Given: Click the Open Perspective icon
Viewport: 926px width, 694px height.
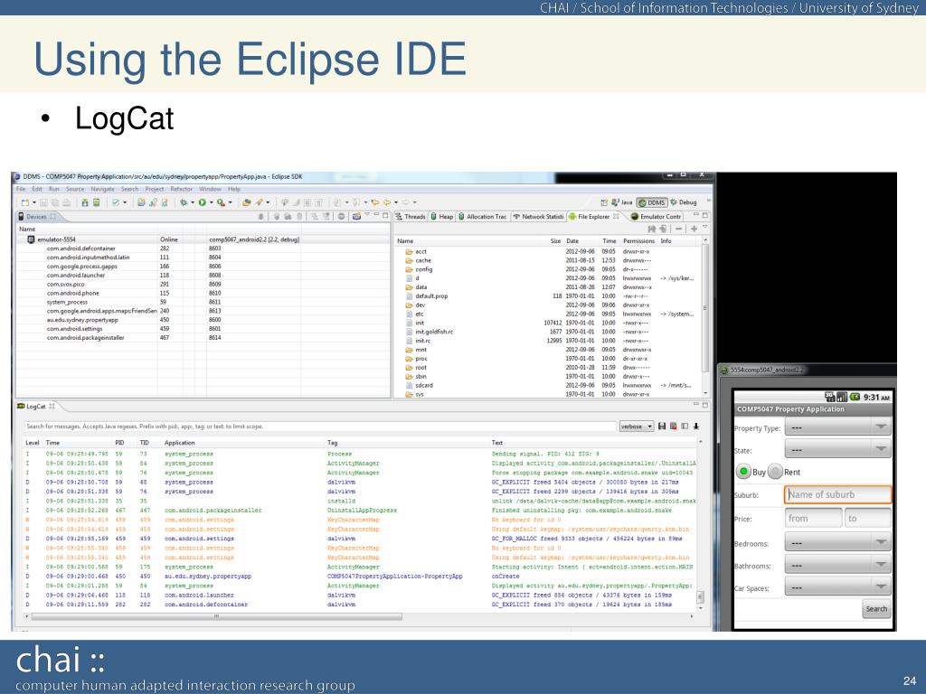Looking at the screenshot, I should pos(603,202).
